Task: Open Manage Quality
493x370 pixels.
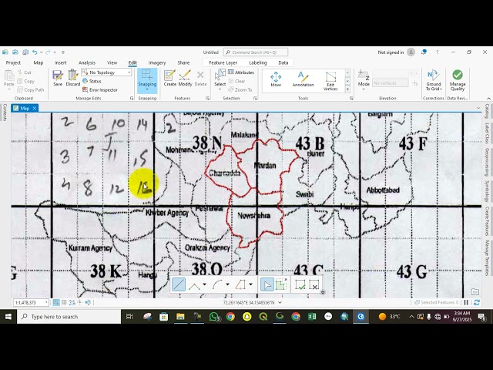Action: click(457, 80)
